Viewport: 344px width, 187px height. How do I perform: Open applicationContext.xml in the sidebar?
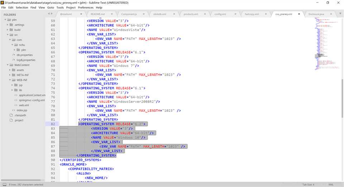[x=32, y=95]
